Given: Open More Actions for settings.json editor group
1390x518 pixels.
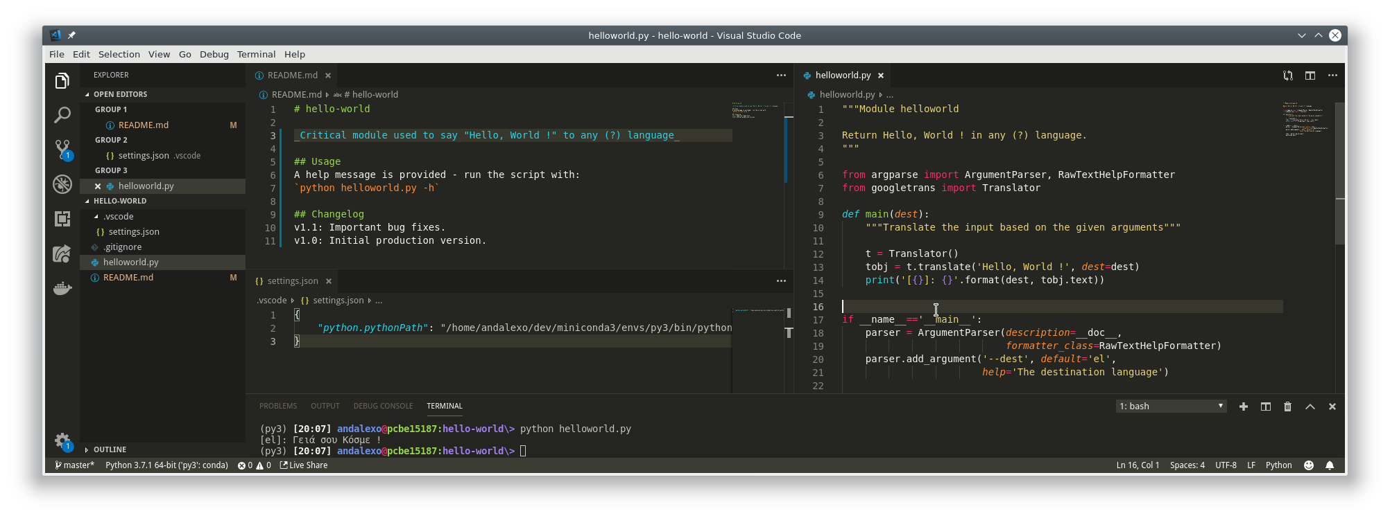Looking at the screenshot, I should pyautogui.click(x=781, y=281).
